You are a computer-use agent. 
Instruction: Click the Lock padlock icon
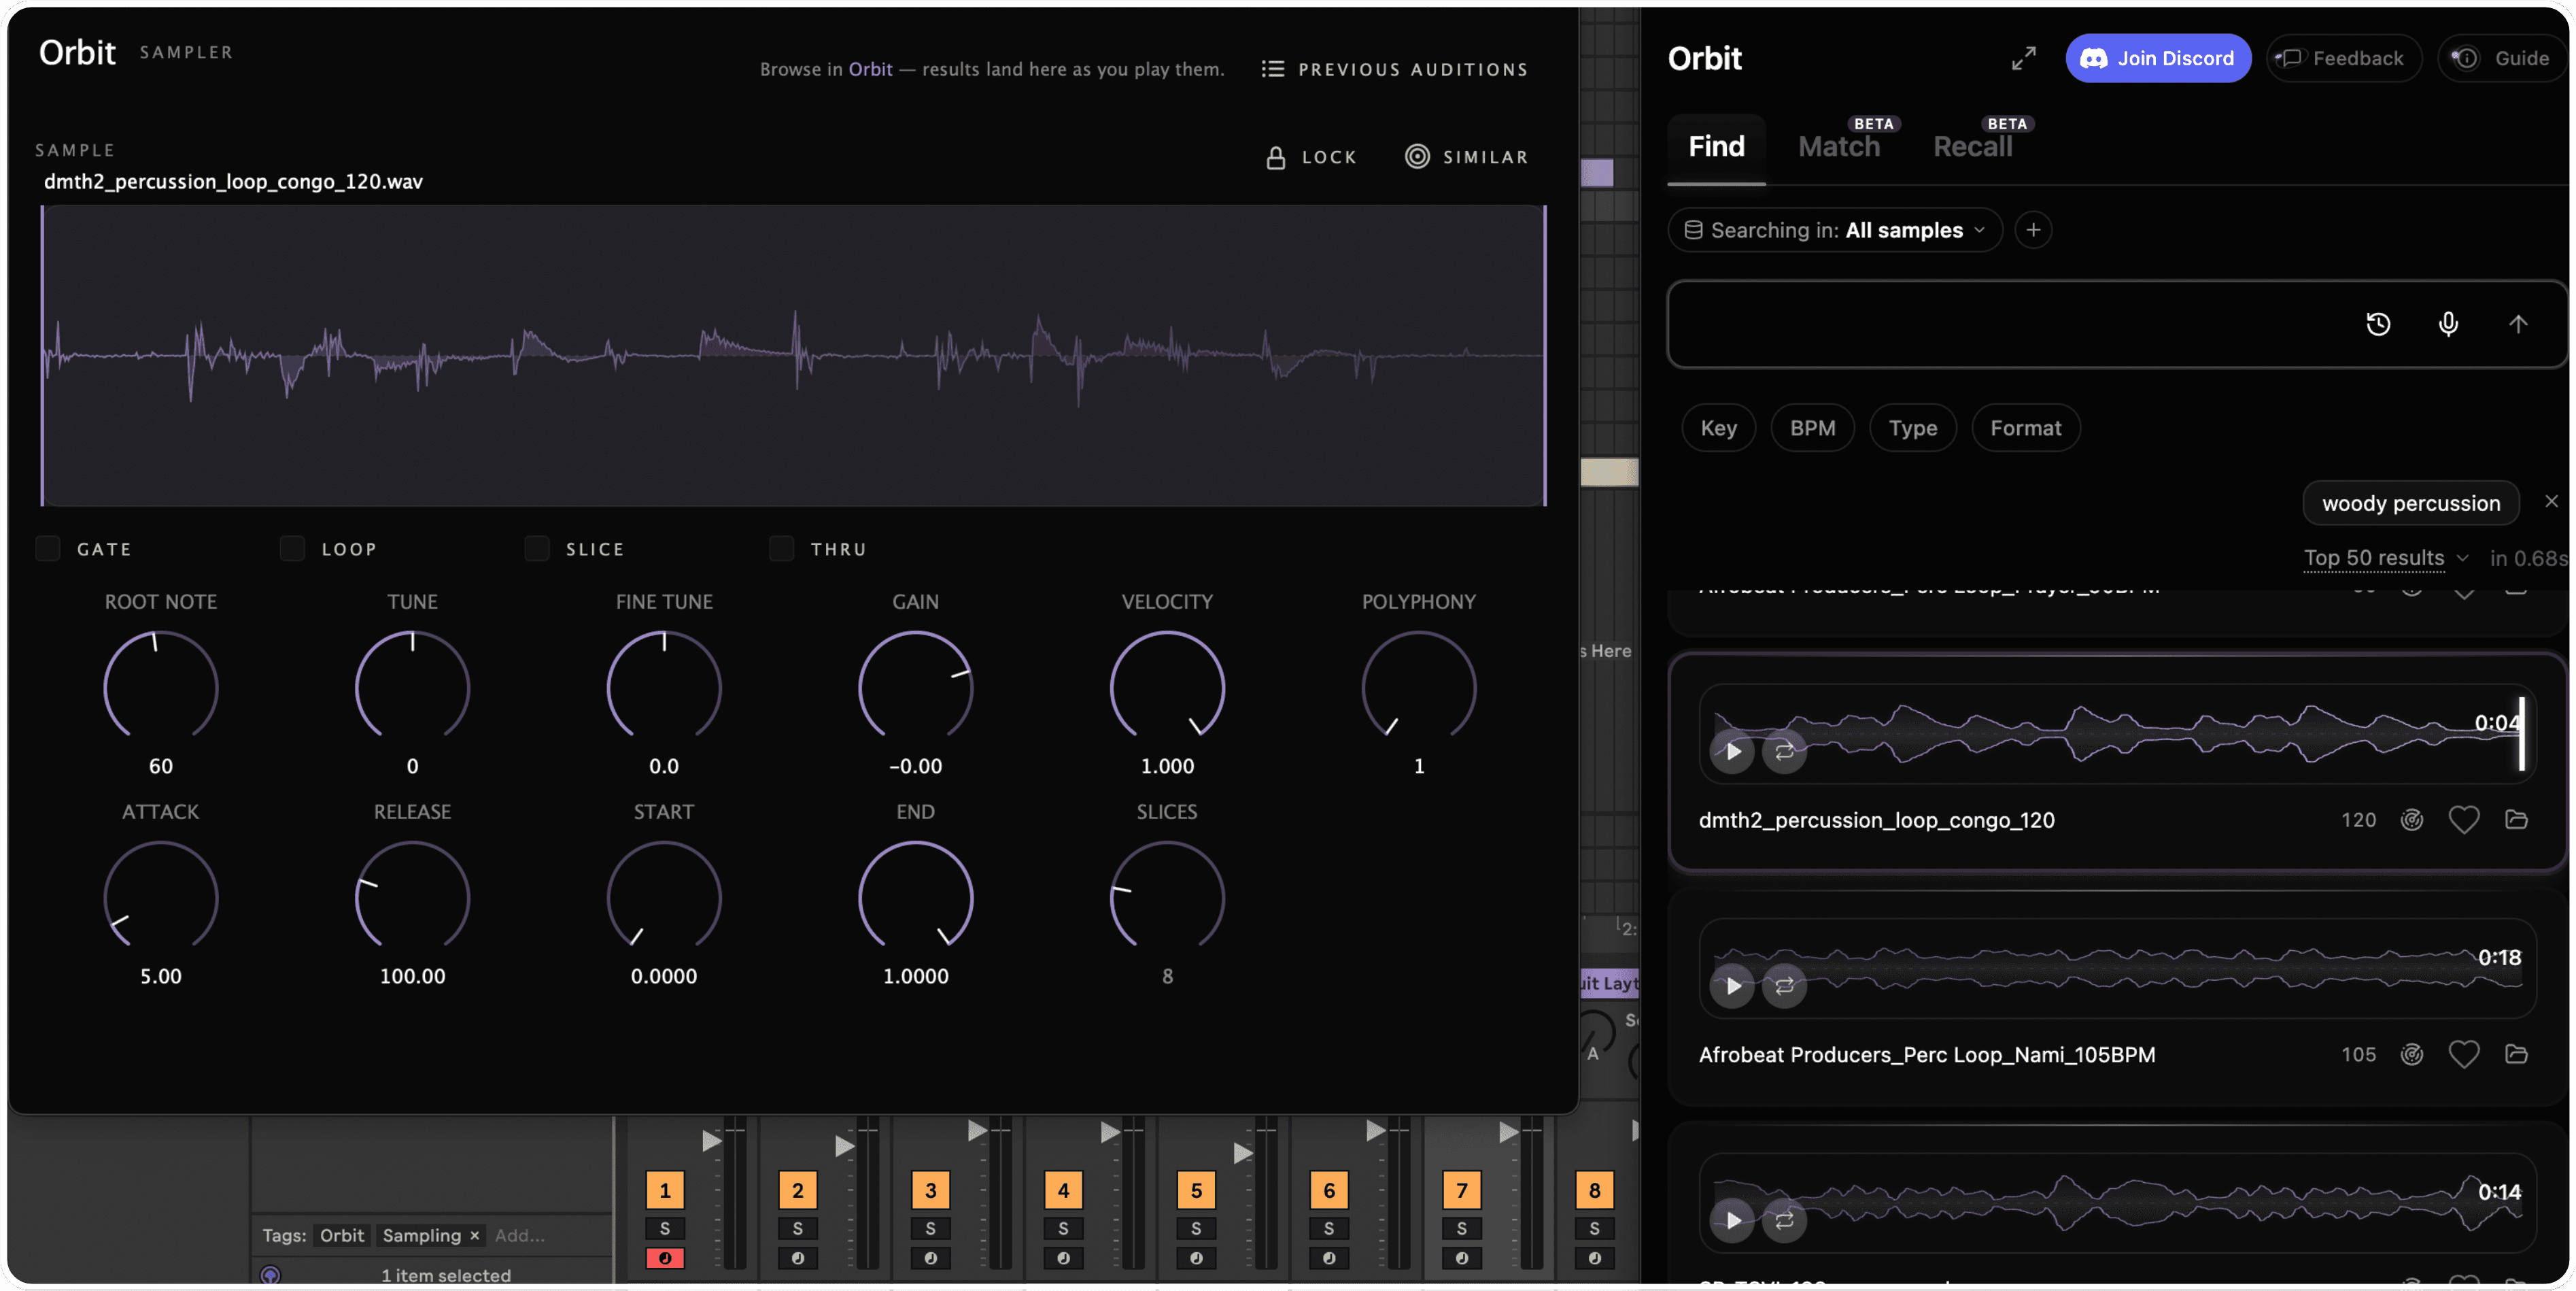click(x=1275, y=157)
